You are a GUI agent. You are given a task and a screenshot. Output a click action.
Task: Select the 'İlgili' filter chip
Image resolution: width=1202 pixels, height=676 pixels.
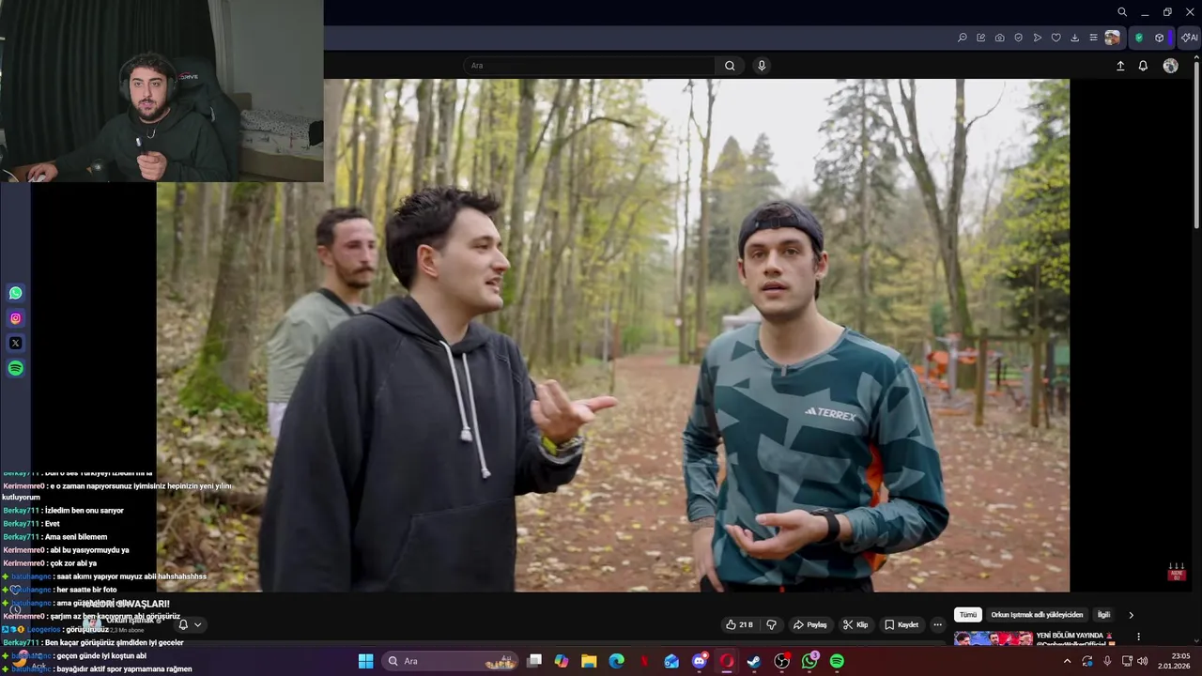click(1104, 615)
